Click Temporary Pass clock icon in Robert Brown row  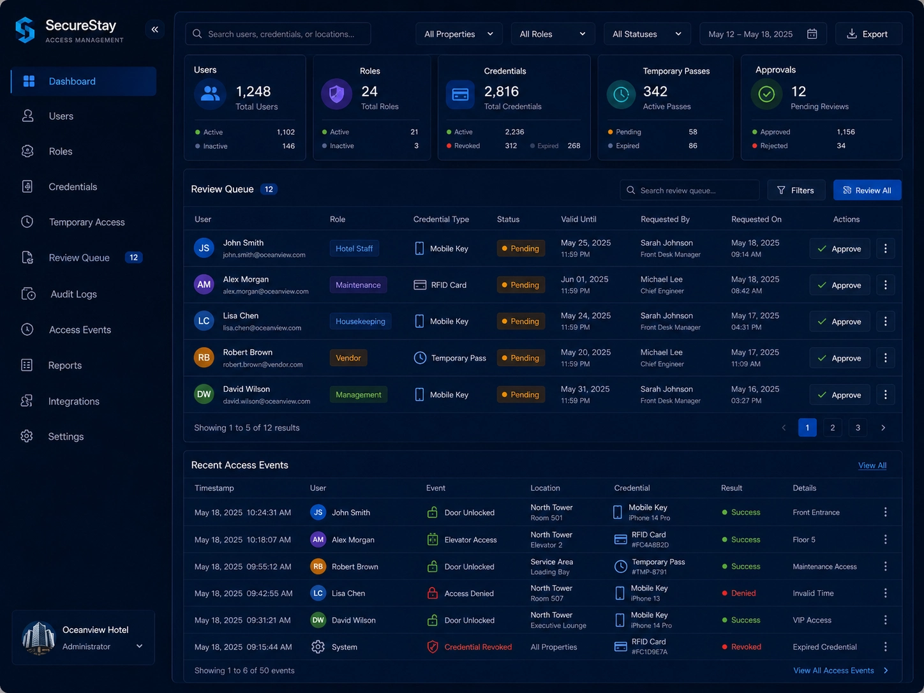(x=420, y=358)
